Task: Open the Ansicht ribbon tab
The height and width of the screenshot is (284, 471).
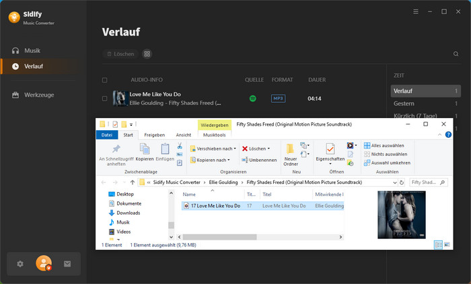Action: (184, 135)
